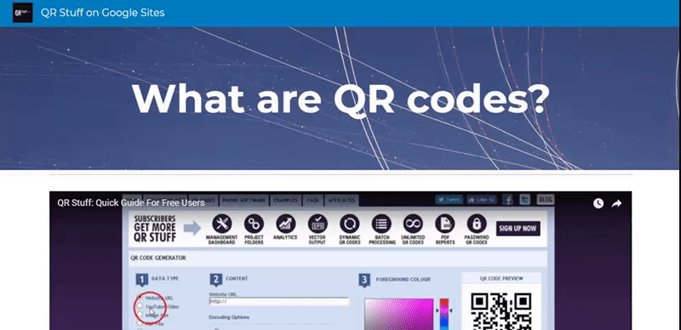Click the Project Folders icon
Screen dimensions: 681x330
254,224
